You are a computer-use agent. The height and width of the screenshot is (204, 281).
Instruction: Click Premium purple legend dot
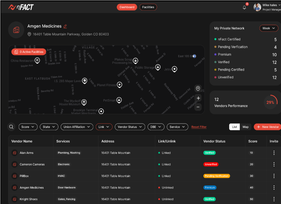point(215,54)
